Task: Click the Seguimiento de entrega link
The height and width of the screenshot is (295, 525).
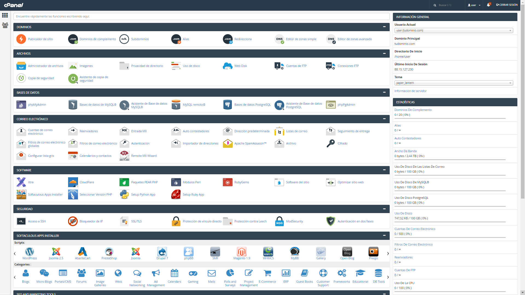Action: 354,131
